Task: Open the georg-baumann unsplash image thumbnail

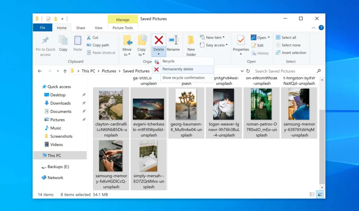Action: [186, 104]
